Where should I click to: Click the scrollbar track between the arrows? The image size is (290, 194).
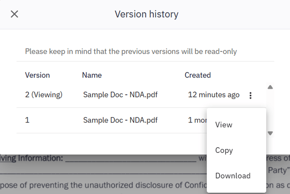[x=271, y=110]
